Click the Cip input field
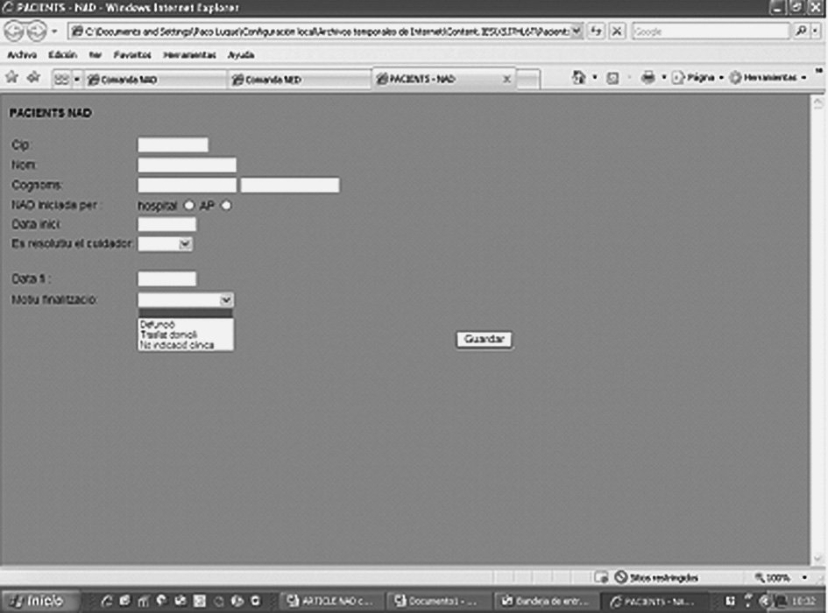 [x=173, y=145]
